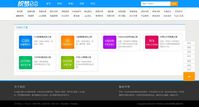Open the green JS/HTML 转换工具 icon
Screen dimensions: 199x107
[67, 63]
